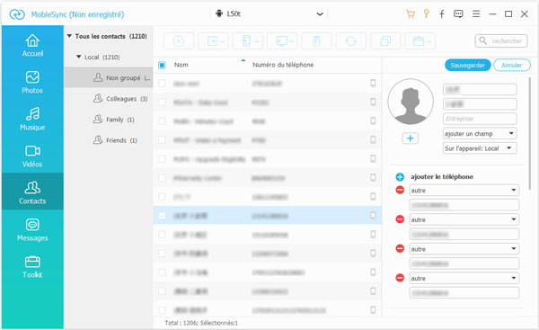This screenshot has width=539, height=330.
Task: Collapse the Local contacts node
Action: click(79, 57)
